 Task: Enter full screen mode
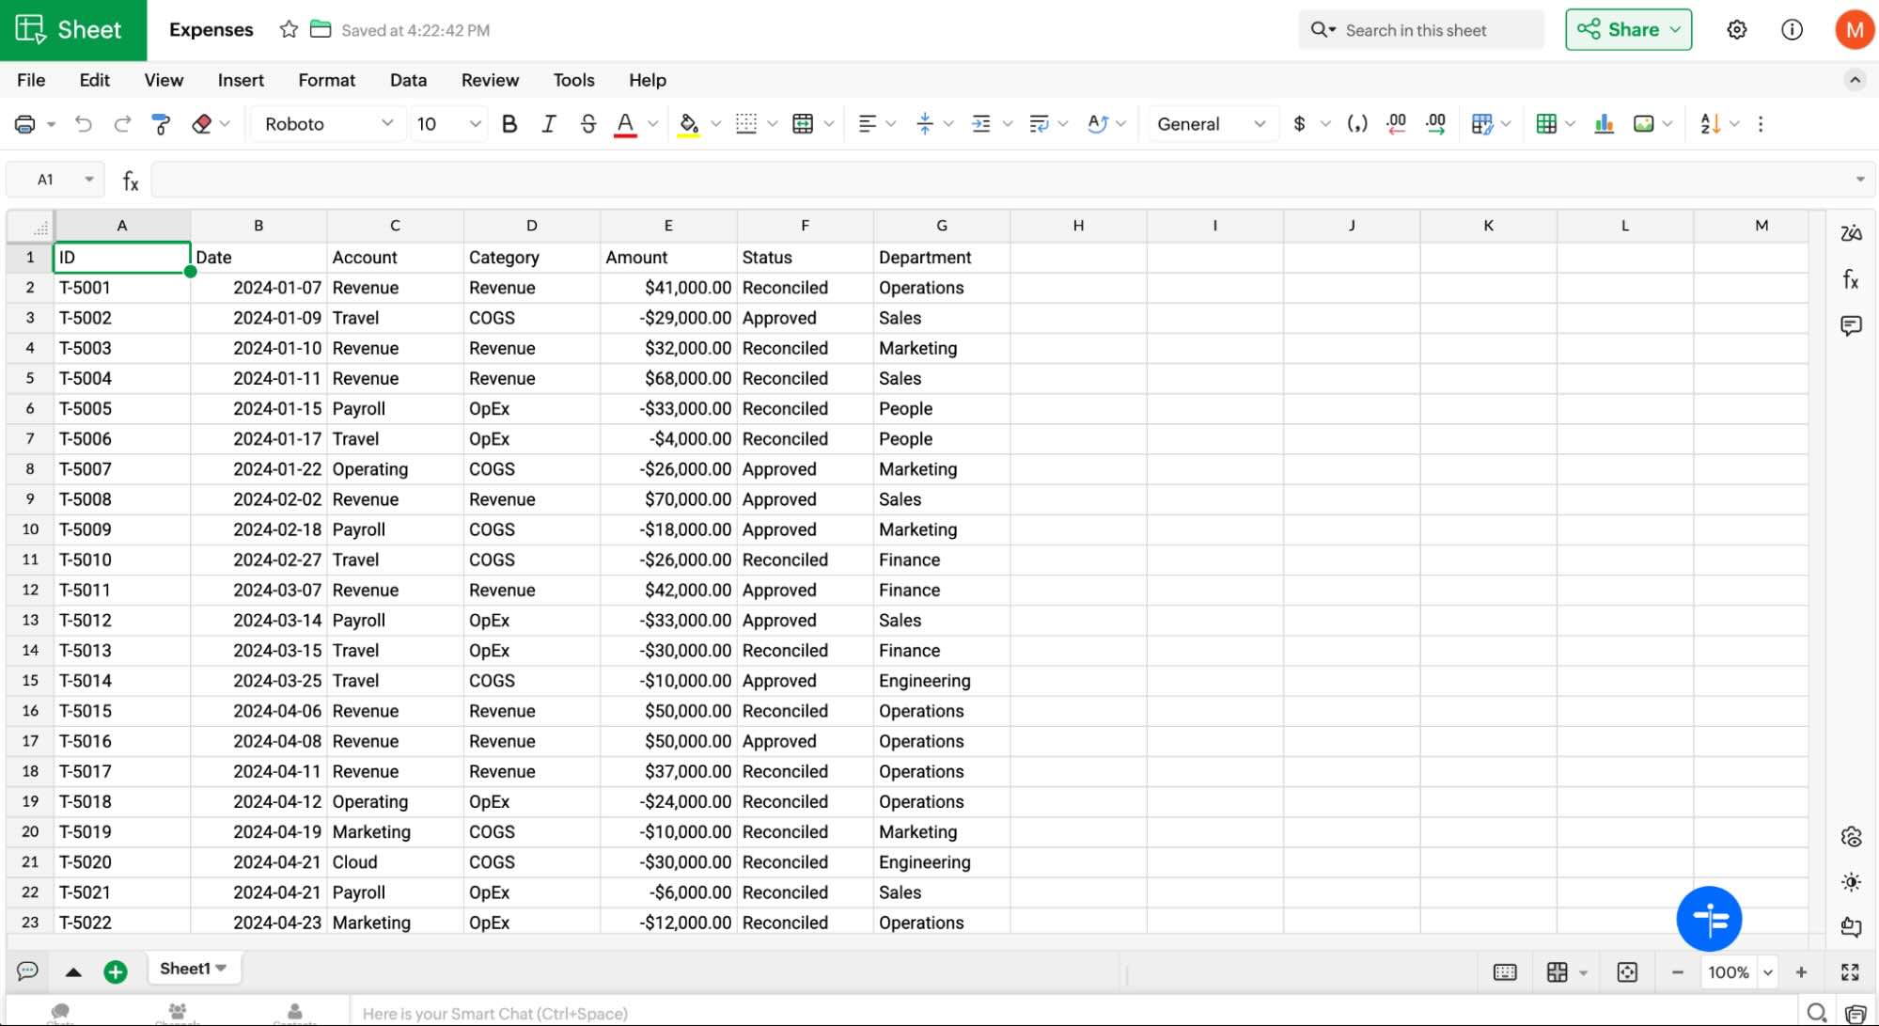pos(1850,972)
